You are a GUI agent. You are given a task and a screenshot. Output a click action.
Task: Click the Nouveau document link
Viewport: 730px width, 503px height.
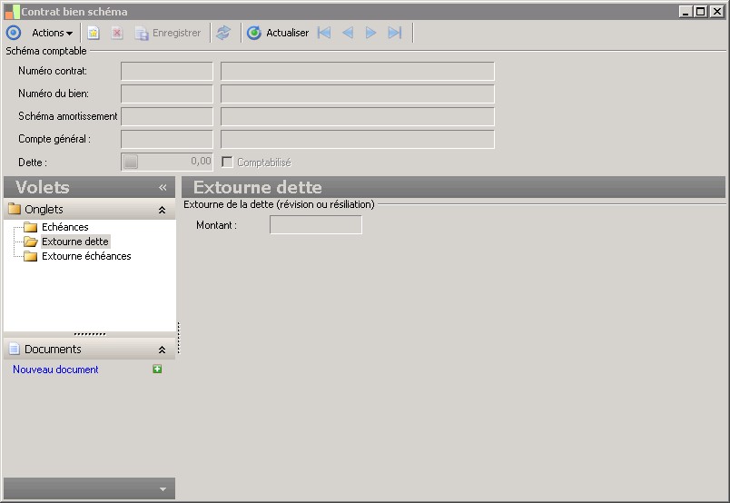[55, 370]
